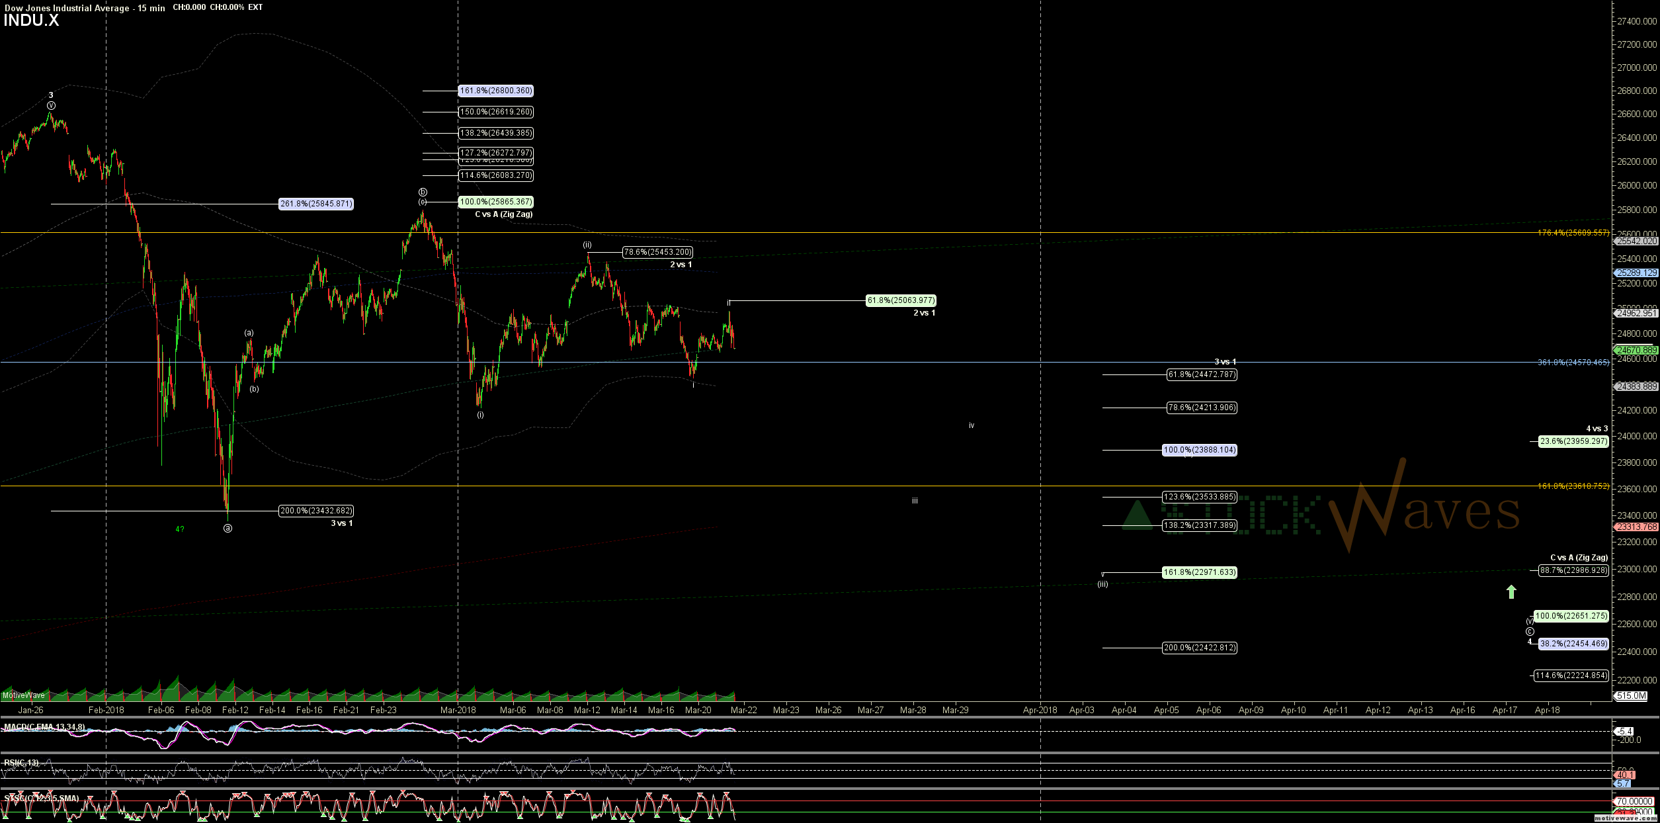Click the 25289.129 price axis tag

click(1636, 273)
